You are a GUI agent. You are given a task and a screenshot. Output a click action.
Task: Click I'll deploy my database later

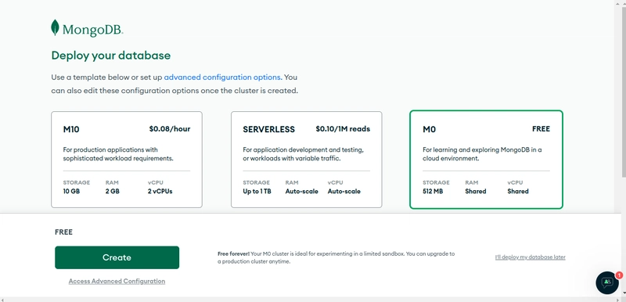click(531, 257)
